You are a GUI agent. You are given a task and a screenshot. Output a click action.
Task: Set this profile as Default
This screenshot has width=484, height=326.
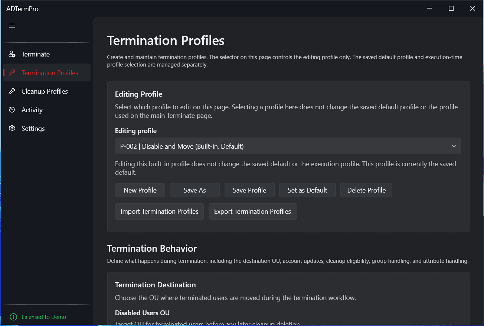coord(307,190)
